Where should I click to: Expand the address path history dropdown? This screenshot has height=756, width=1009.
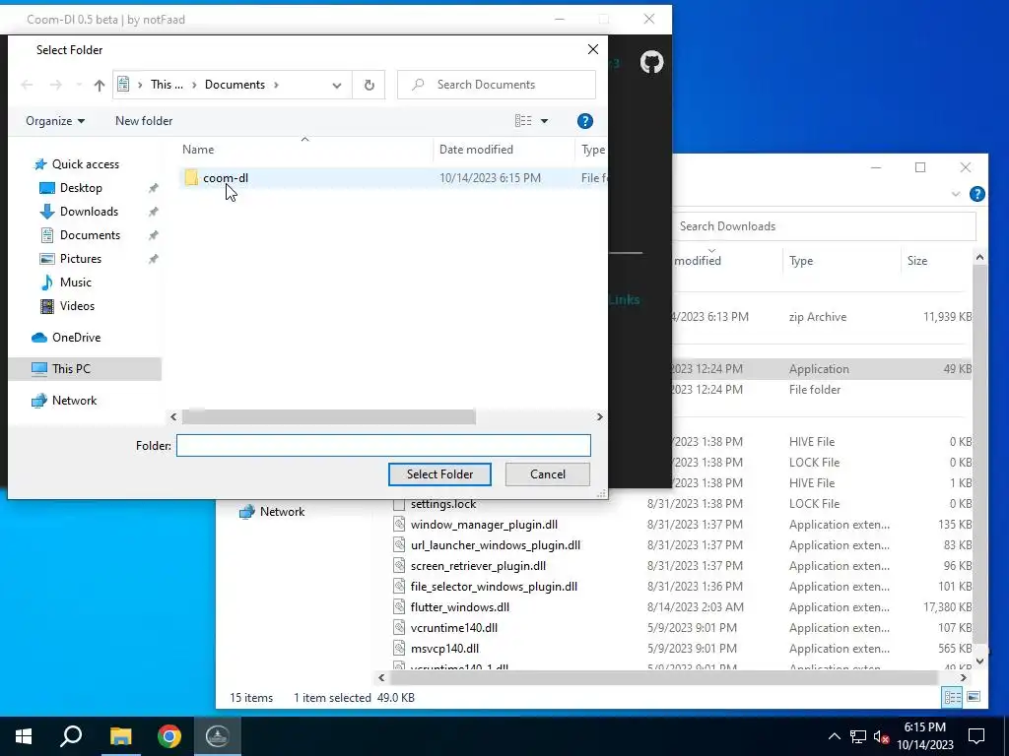(337, 85)
